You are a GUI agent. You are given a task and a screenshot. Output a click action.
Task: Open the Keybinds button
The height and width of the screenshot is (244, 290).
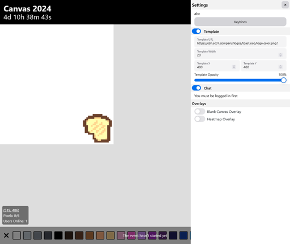click(240, 22)
